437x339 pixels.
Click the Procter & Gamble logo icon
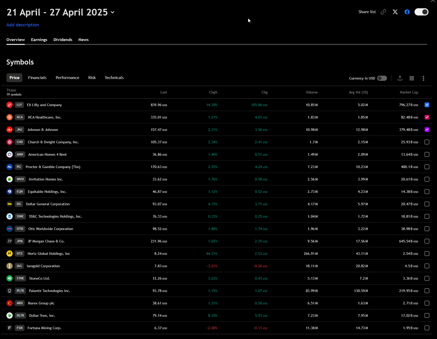(10, 167)
